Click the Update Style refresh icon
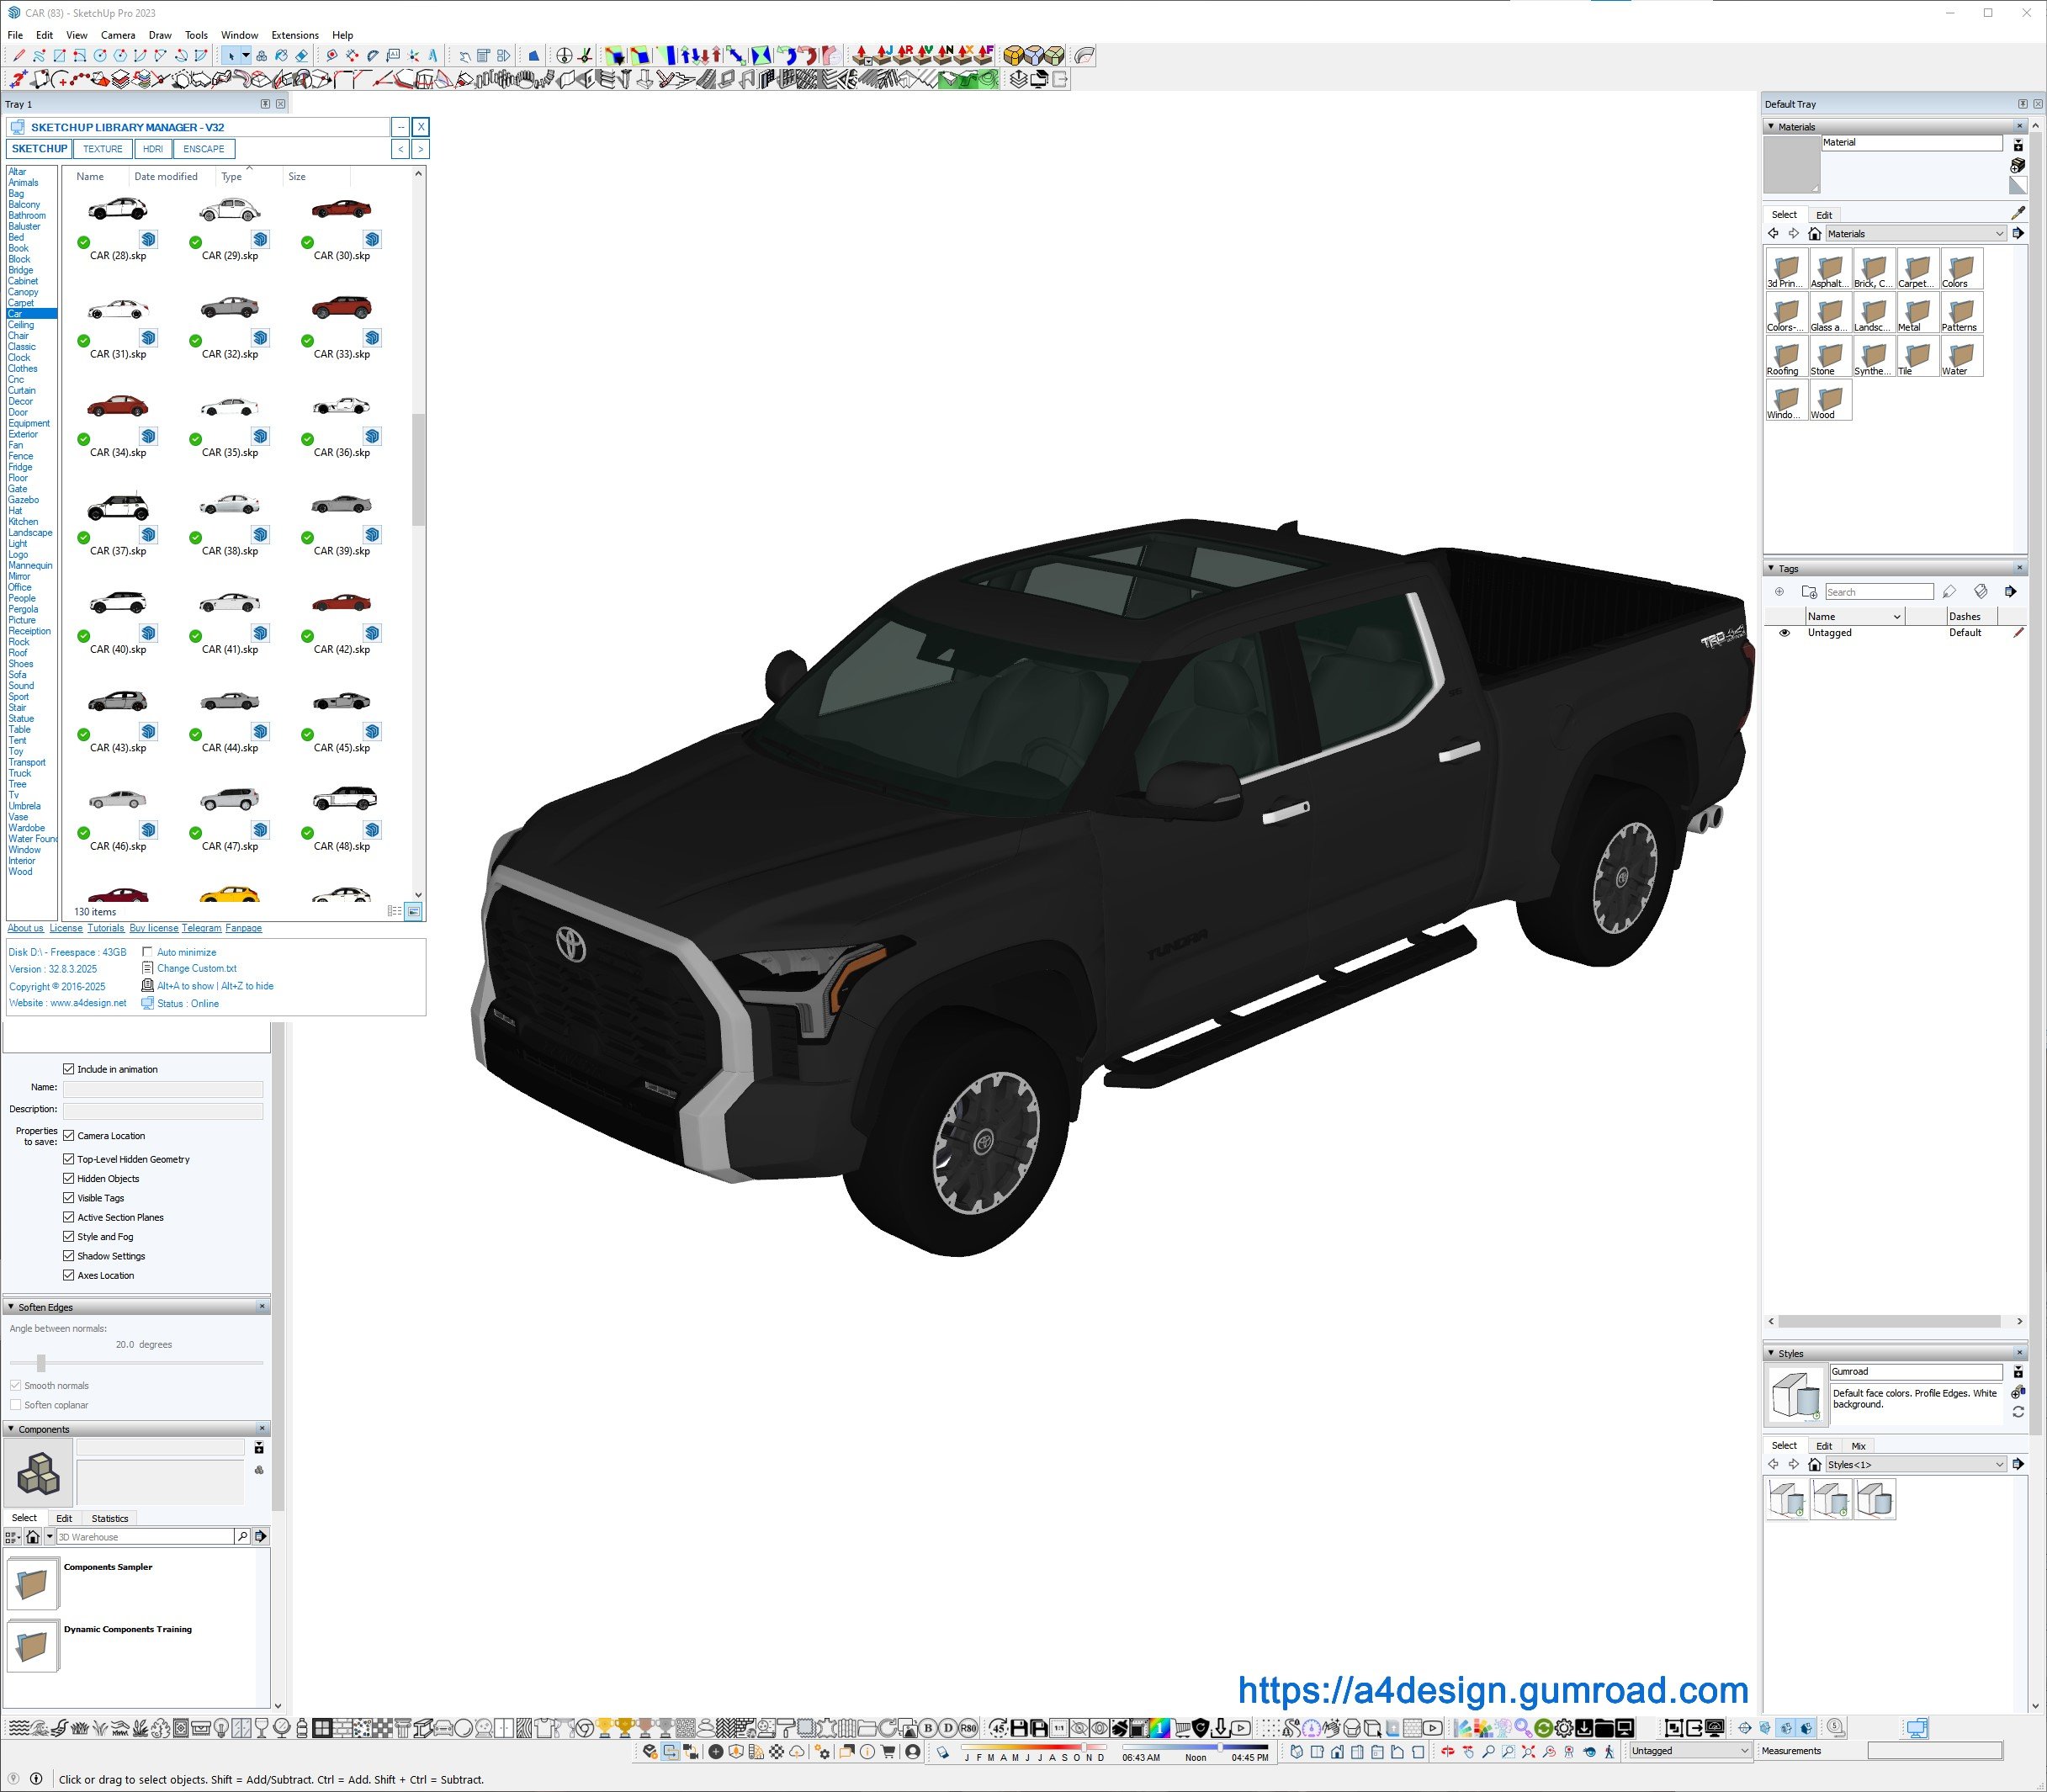 point(2017,1412)
